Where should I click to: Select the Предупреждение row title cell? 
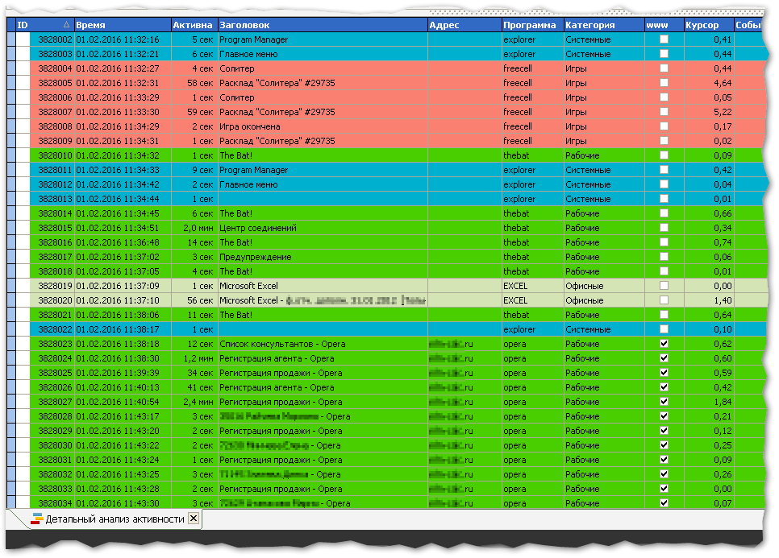coord(323,257)
